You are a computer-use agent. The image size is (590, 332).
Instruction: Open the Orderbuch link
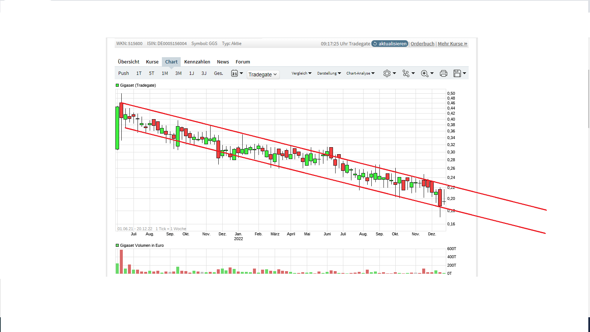423,44
